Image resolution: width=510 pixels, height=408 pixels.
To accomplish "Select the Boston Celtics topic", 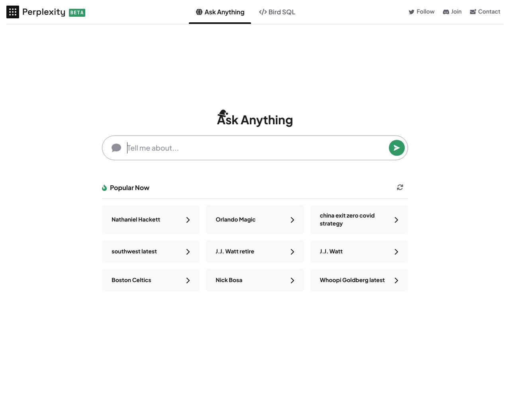I will click(151, 280).
